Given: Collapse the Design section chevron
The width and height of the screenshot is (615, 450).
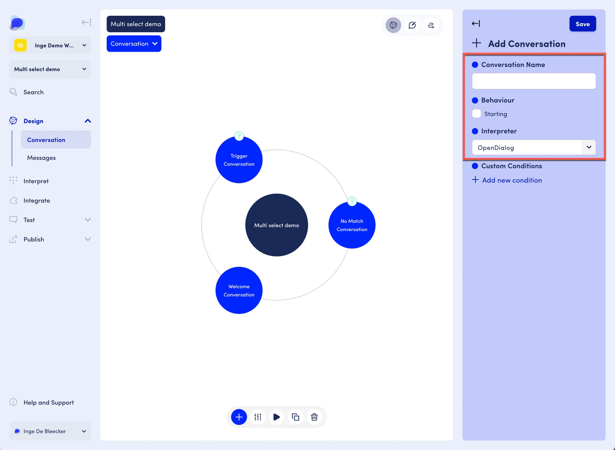Looking at the screenshot, I should click(x=88, y=121).
